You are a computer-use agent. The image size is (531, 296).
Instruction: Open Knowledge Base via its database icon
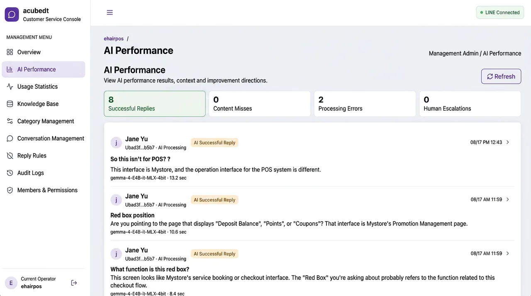[x=10, y=104]
